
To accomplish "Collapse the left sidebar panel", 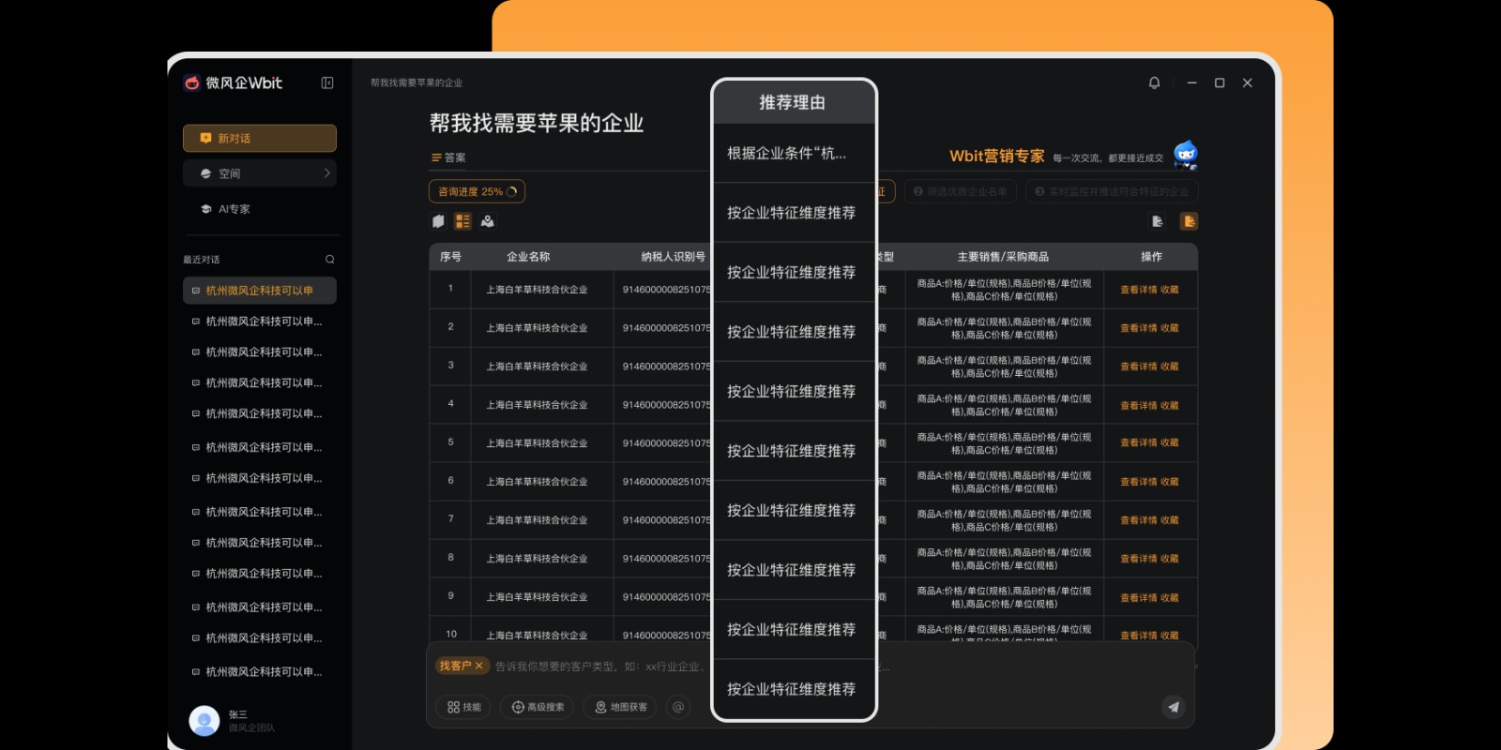I will pyautogui.click(x=327, y=82).
